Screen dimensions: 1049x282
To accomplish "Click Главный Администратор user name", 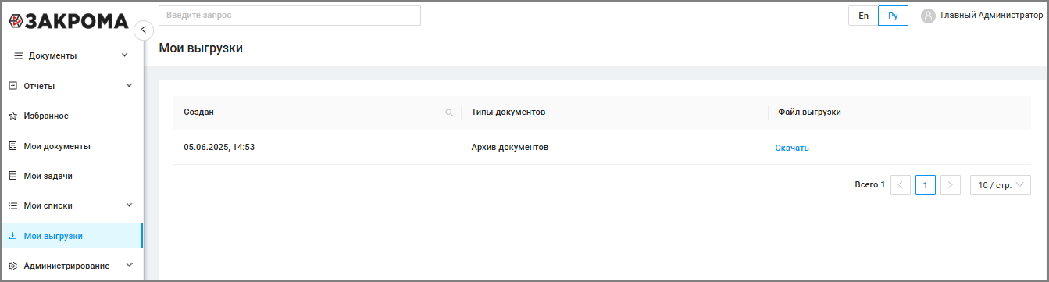I will click(992, 15).
